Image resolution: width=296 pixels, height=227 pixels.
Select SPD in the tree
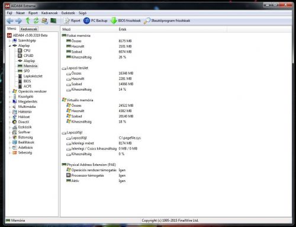[x=27, y=71]
